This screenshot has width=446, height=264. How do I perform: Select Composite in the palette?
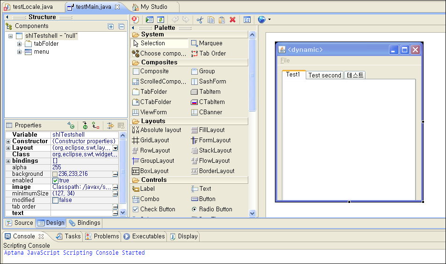pyautogui.click(x=151, y=71)
